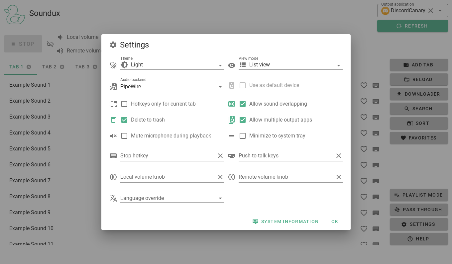Viewport: 452px width, 264px height.
Task: Expand the Output application dropdown arrow
Action: (x=440, y=11)
